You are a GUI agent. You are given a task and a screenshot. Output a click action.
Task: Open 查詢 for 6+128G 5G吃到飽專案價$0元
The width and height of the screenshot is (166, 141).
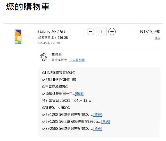[98, 115]
